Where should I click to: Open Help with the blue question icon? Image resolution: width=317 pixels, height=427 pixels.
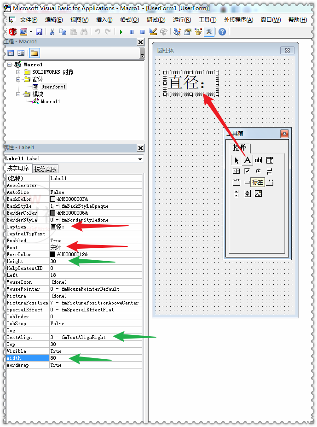click(222, 32)
